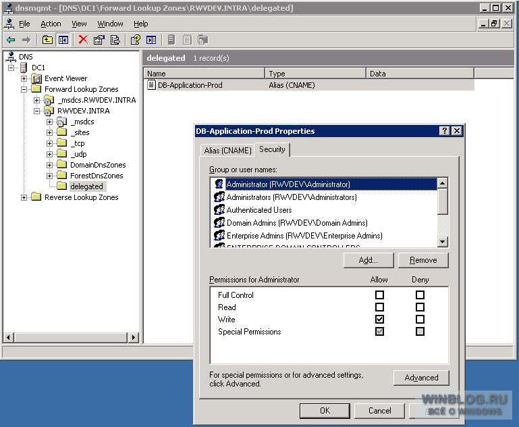Viewport: 519px width, 427px height.
Task: Open Advanced security settings
Action: (x=421, y=378)
